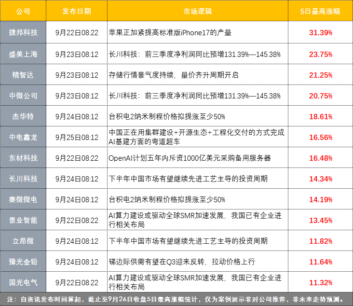Screen dimensions: 353x306
Task: Select the 盛美上海 company cell
Action: (23, 55)
